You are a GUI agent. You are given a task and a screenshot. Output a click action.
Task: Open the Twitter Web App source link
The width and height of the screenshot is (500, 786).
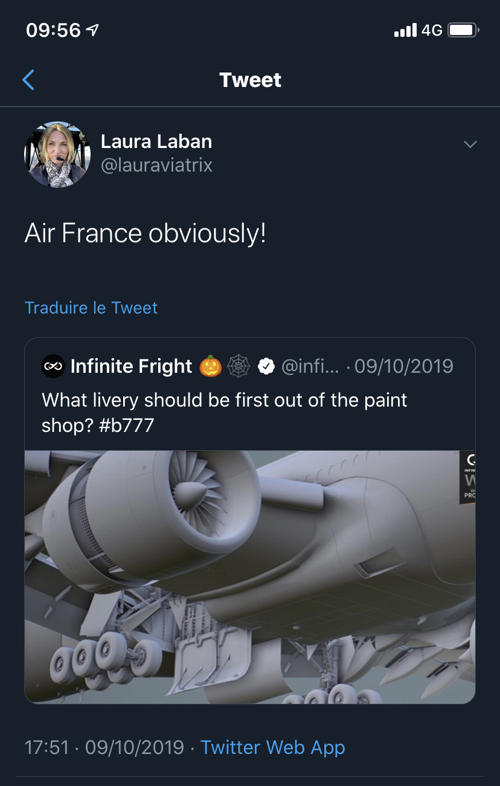click(x=272, y=747)
